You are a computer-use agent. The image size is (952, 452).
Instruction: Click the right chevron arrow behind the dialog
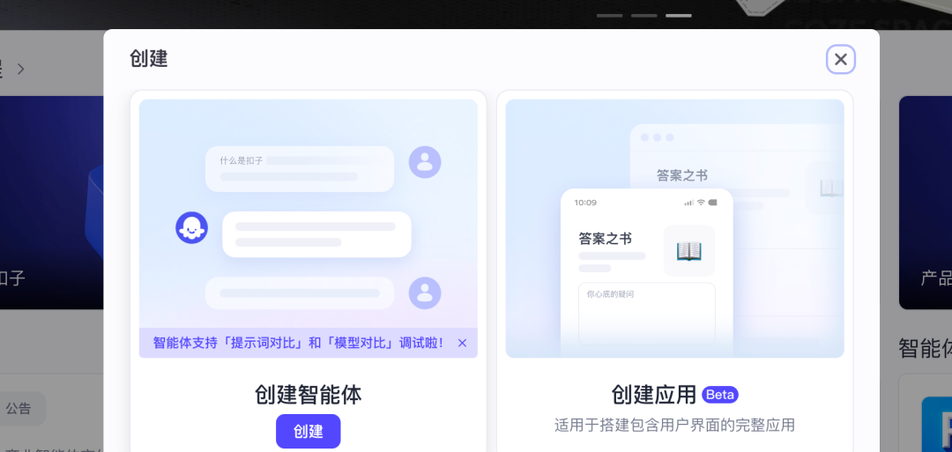pos(20,69)
